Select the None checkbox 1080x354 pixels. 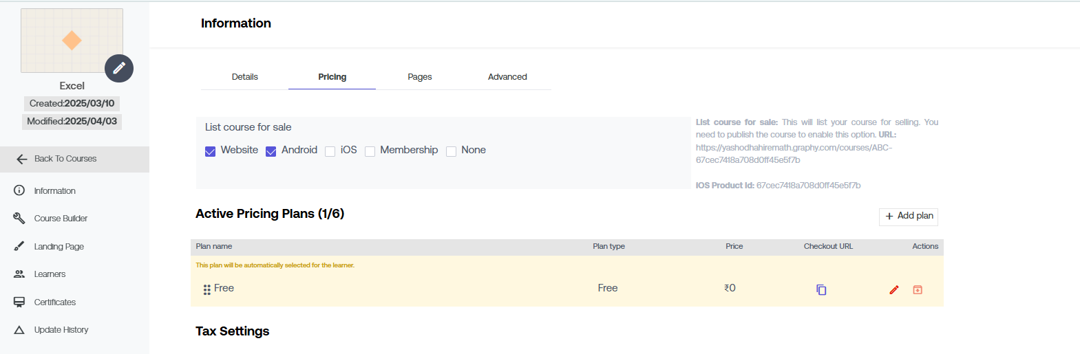coord(452,151)
